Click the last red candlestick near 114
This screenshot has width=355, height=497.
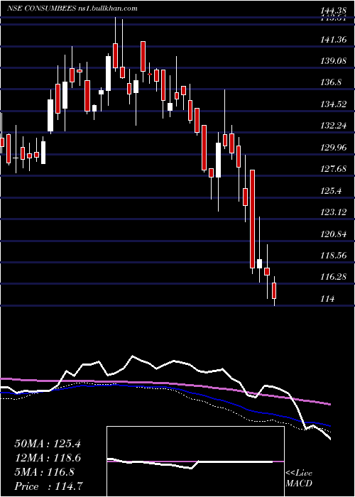[274, 290]
